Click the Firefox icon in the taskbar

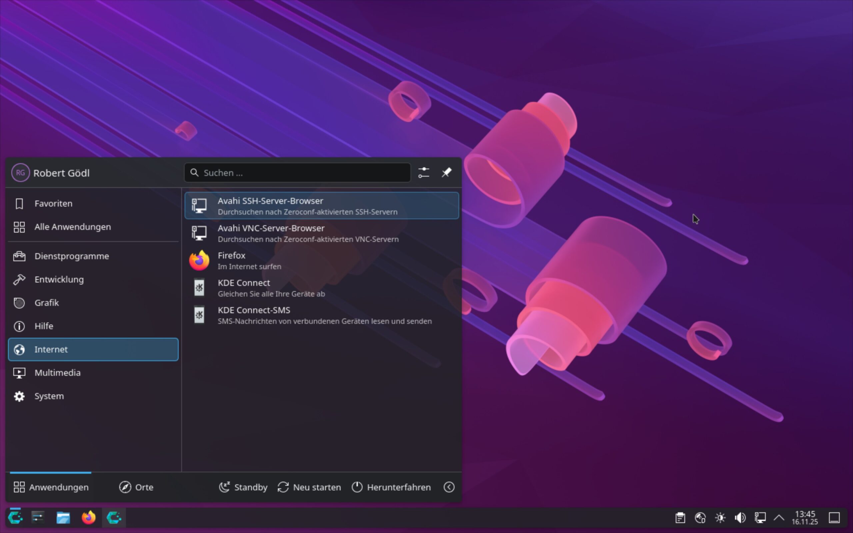(x=89, y=517)
